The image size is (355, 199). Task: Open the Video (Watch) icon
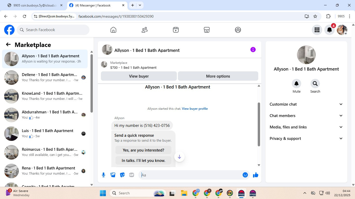pos(176,30)
